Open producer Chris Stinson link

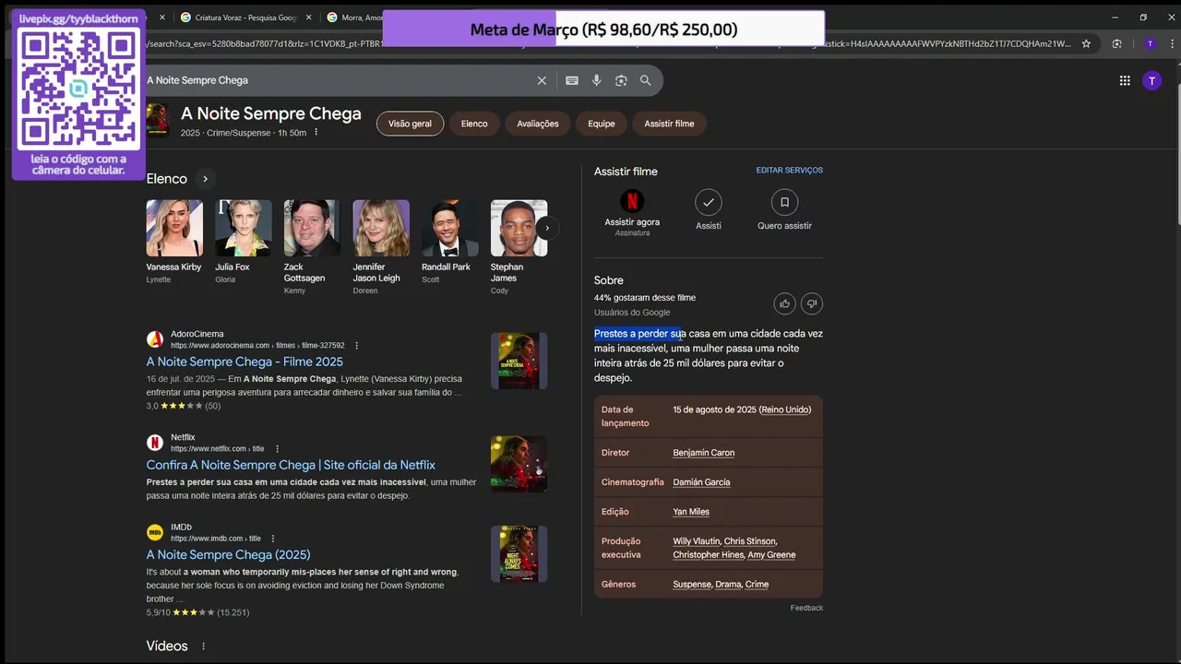pos(749,541)
